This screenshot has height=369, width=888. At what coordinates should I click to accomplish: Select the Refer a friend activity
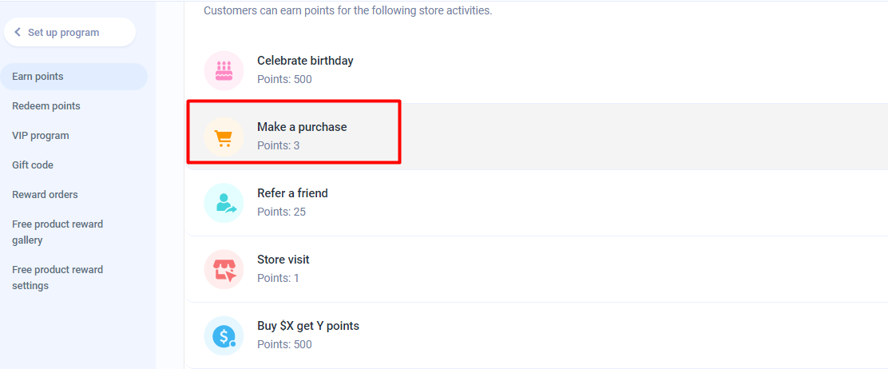[292, 193]
